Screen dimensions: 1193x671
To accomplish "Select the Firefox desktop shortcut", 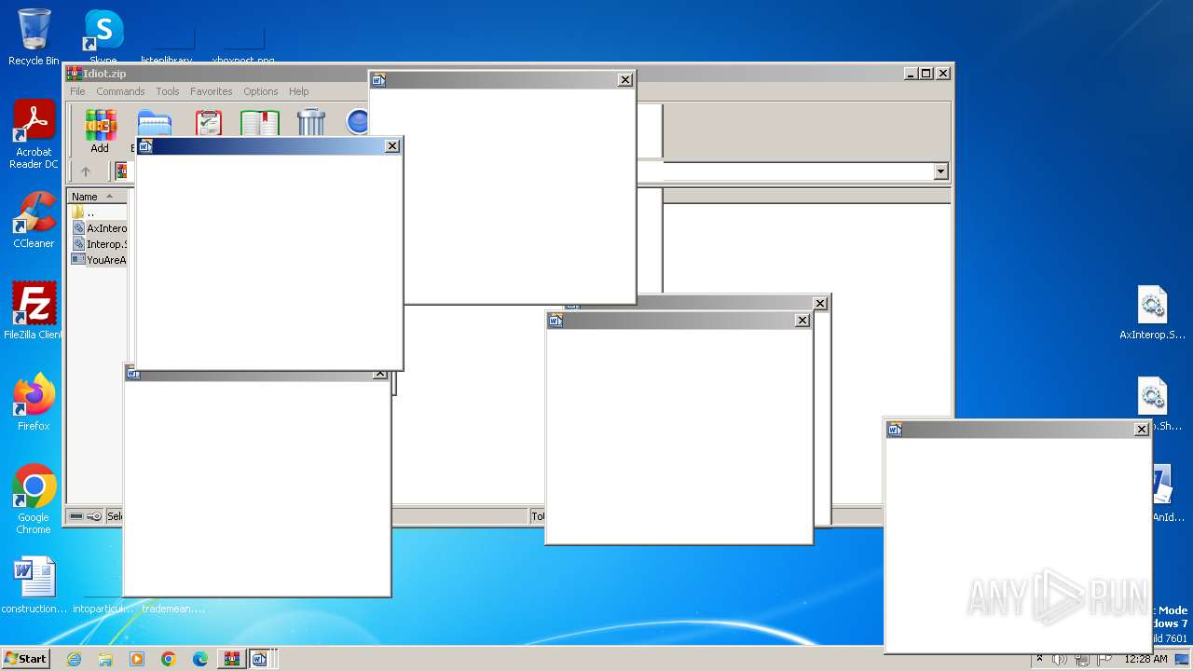I will 34,403.
